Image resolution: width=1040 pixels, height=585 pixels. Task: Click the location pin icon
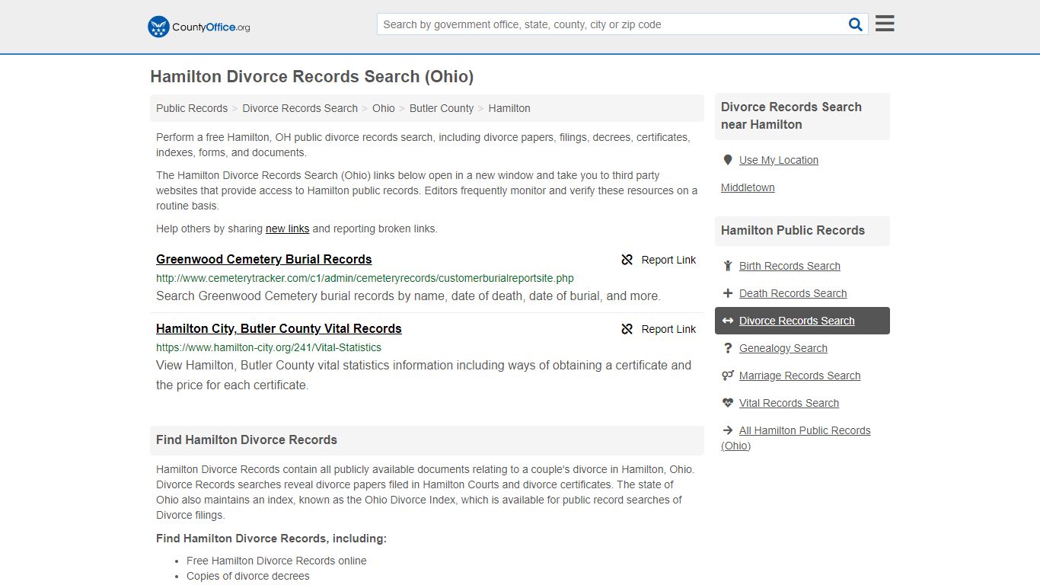728,160
